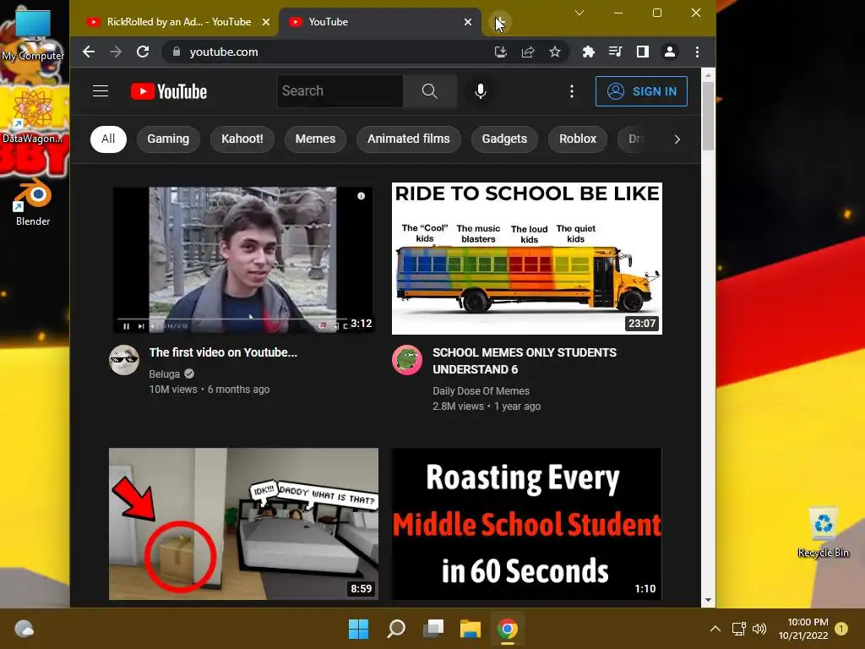Image resolution: width=865 pixels, height=649 pixels.
Task: Open the weather widget on taskbar
Action: pyautogui.click(x=24, y=629)
